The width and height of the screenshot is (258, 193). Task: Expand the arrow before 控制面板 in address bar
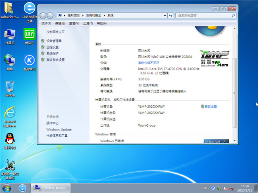point(64,16)
